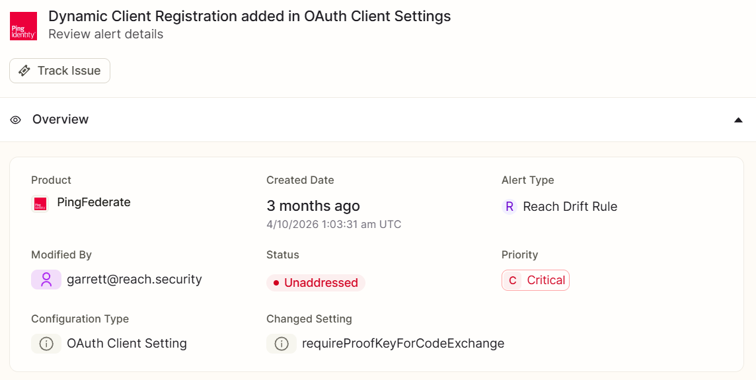This screenshot has height=380, width=756.
Task: Open the Track Issue button
Action: click(x=59, y=71)
